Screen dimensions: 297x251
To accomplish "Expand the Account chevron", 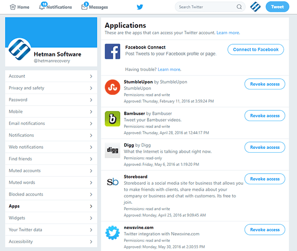I will (x=91, y=76).
